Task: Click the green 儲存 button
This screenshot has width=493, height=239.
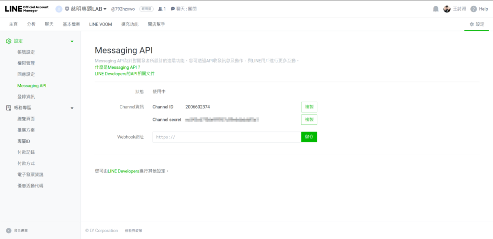Action: (x=309, y=137)
